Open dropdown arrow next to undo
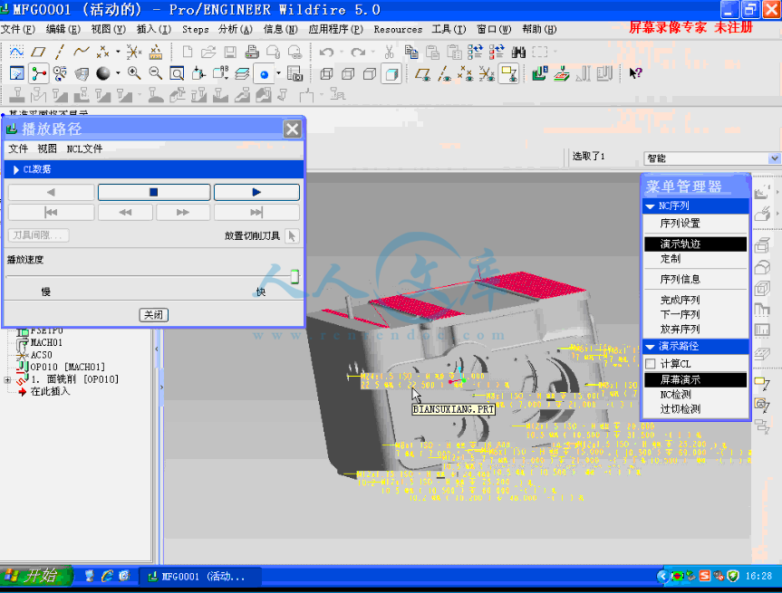 click(x=341, y=52)
